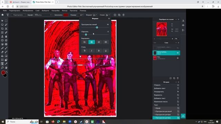Click navigator zoom out minus button
The image size is (221, 124).
tap(154, 39)
